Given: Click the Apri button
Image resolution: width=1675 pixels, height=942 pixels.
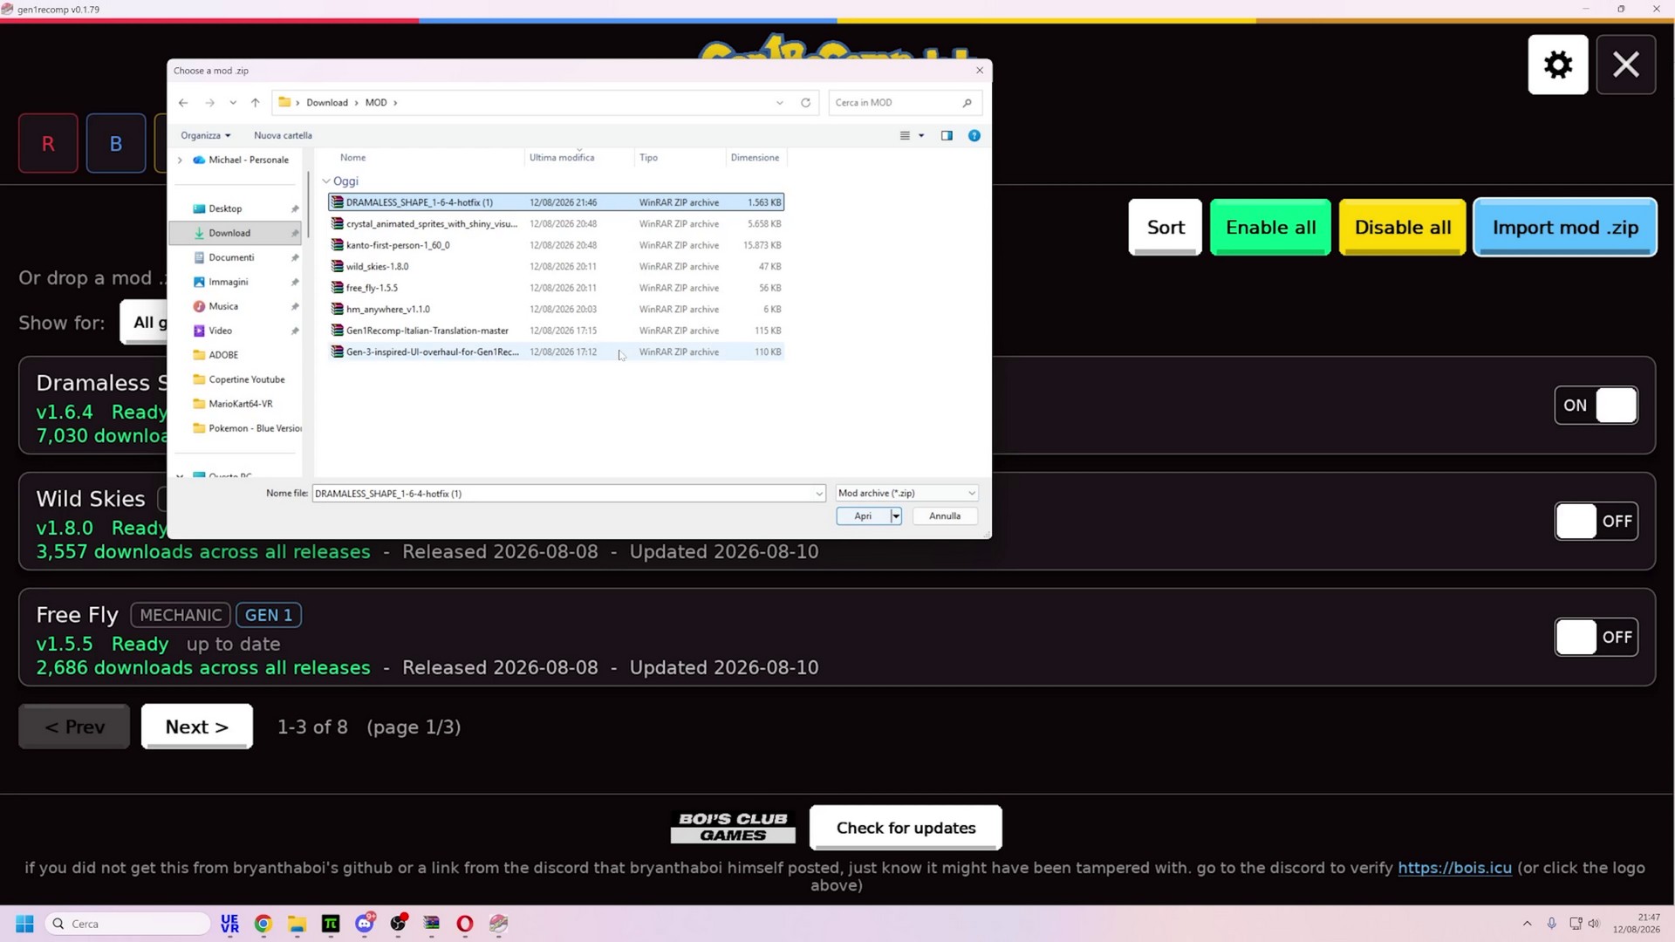Looking at the screenshot, I should [x=863, y=516].
